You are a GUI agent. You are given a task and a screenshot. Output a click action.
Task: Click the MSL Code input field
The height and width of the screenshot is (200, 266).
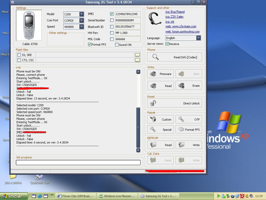[128, 39]
